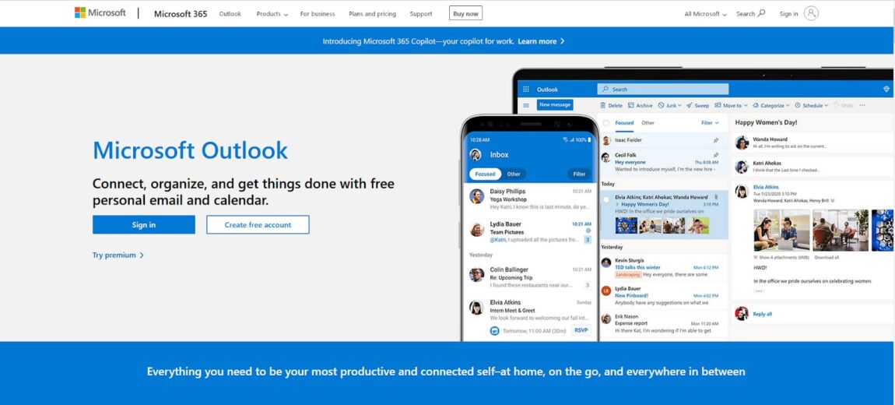This screenshot has height=405, width=895.
Task: Open Erik Nason's Expense report email
Action: click(665, 323)
